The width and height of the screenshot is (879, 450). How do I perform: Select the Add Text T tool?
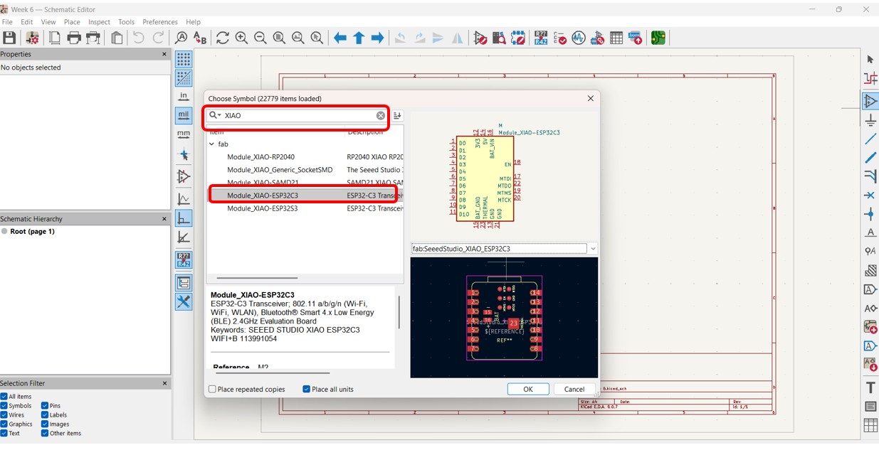(870, 387)
